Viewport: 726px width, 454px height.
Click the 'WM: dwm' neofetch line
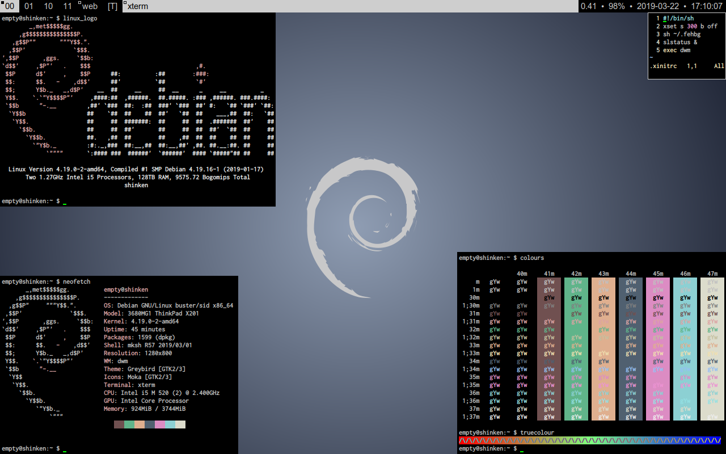116,361
